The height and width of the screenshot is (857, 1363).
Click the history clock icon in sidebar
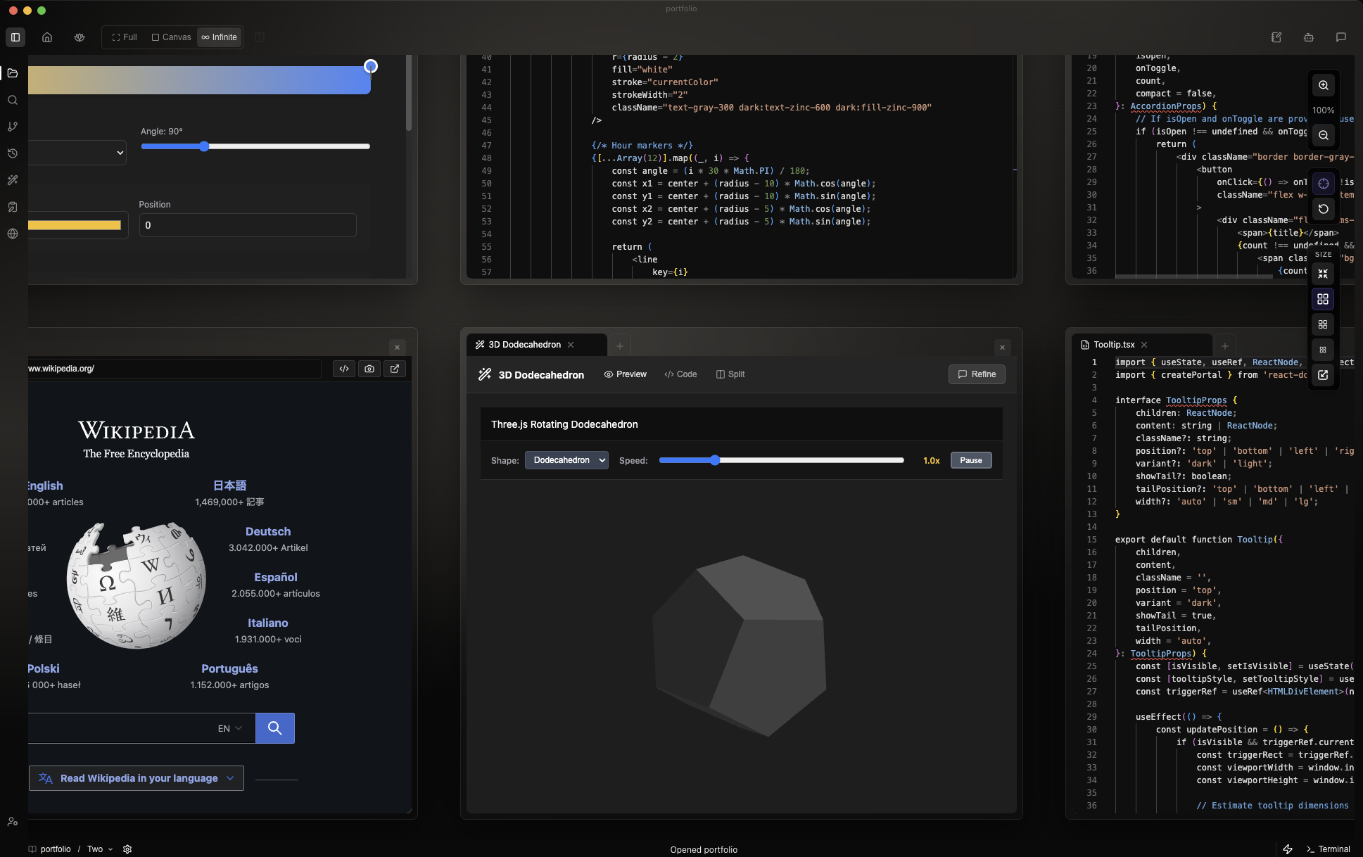[13, 153]
